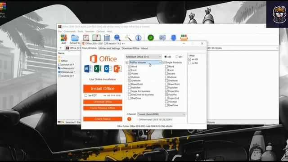
Task: Click the WinRAR Wizard wand icon
Action: [x=128, y=38]
